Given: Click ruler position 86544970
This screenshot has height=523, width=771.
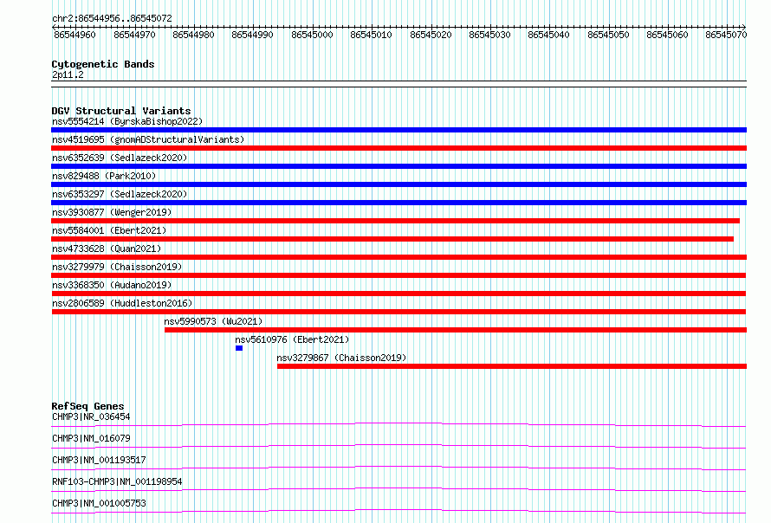Looking at the screenshot, I should pos(134,35).
